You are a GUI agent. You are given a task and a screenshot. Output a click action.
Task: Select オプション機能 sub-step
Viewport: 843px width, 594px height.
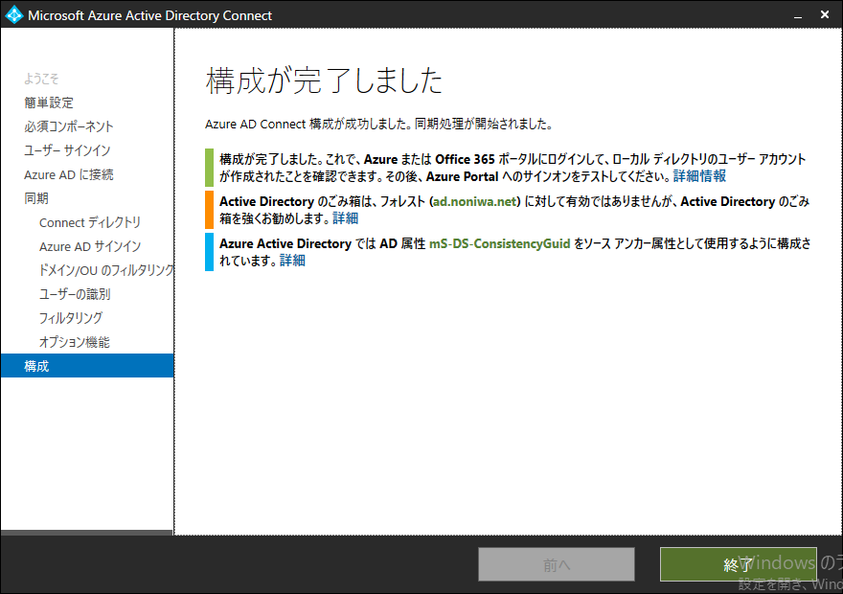pyautogui.click(x=74, y=342)
